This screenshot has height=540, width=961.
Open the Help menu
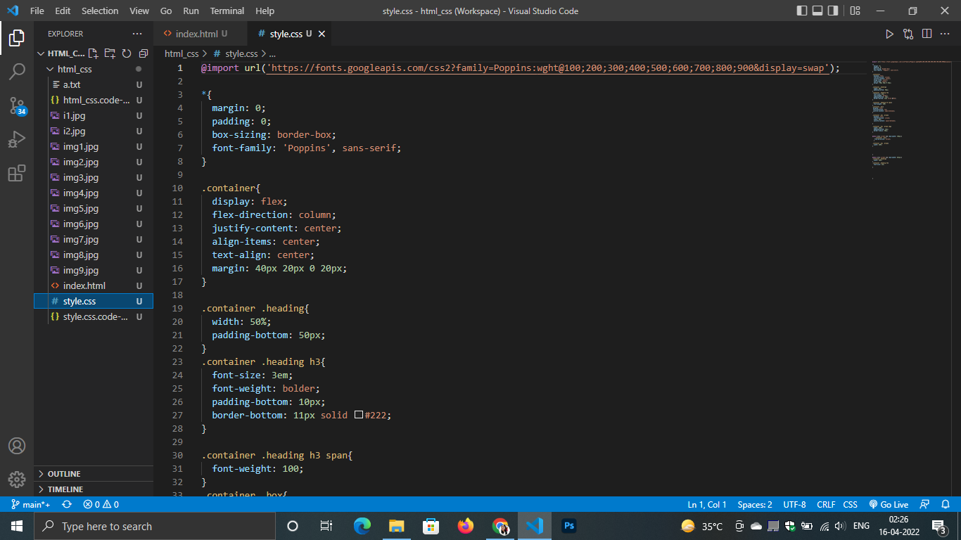point(265,11)
